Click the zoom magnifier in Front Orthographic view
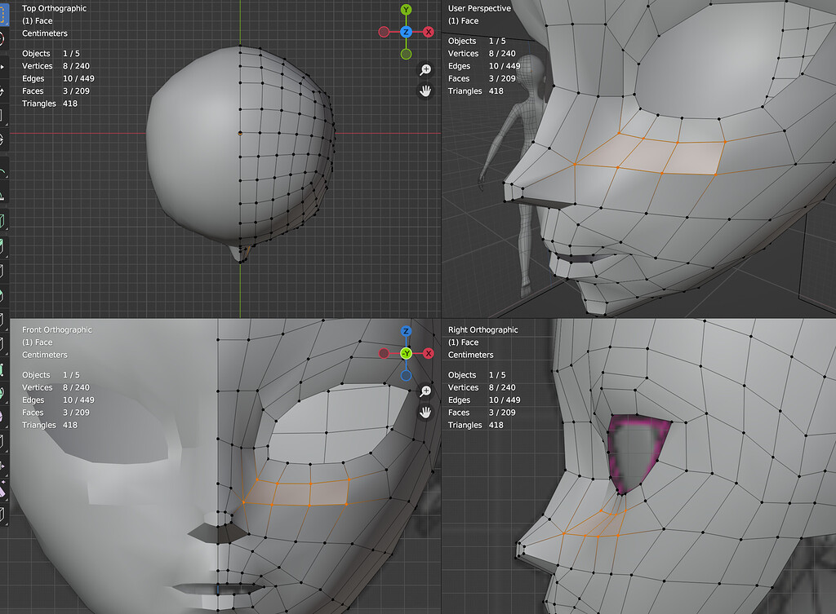This screenshot has height=614, width=836. [425, 391]
